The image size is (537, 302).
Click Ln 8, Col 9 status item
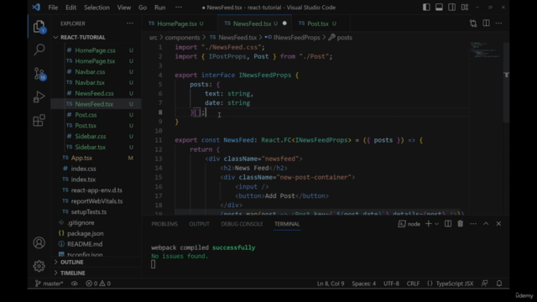[331, 284]
